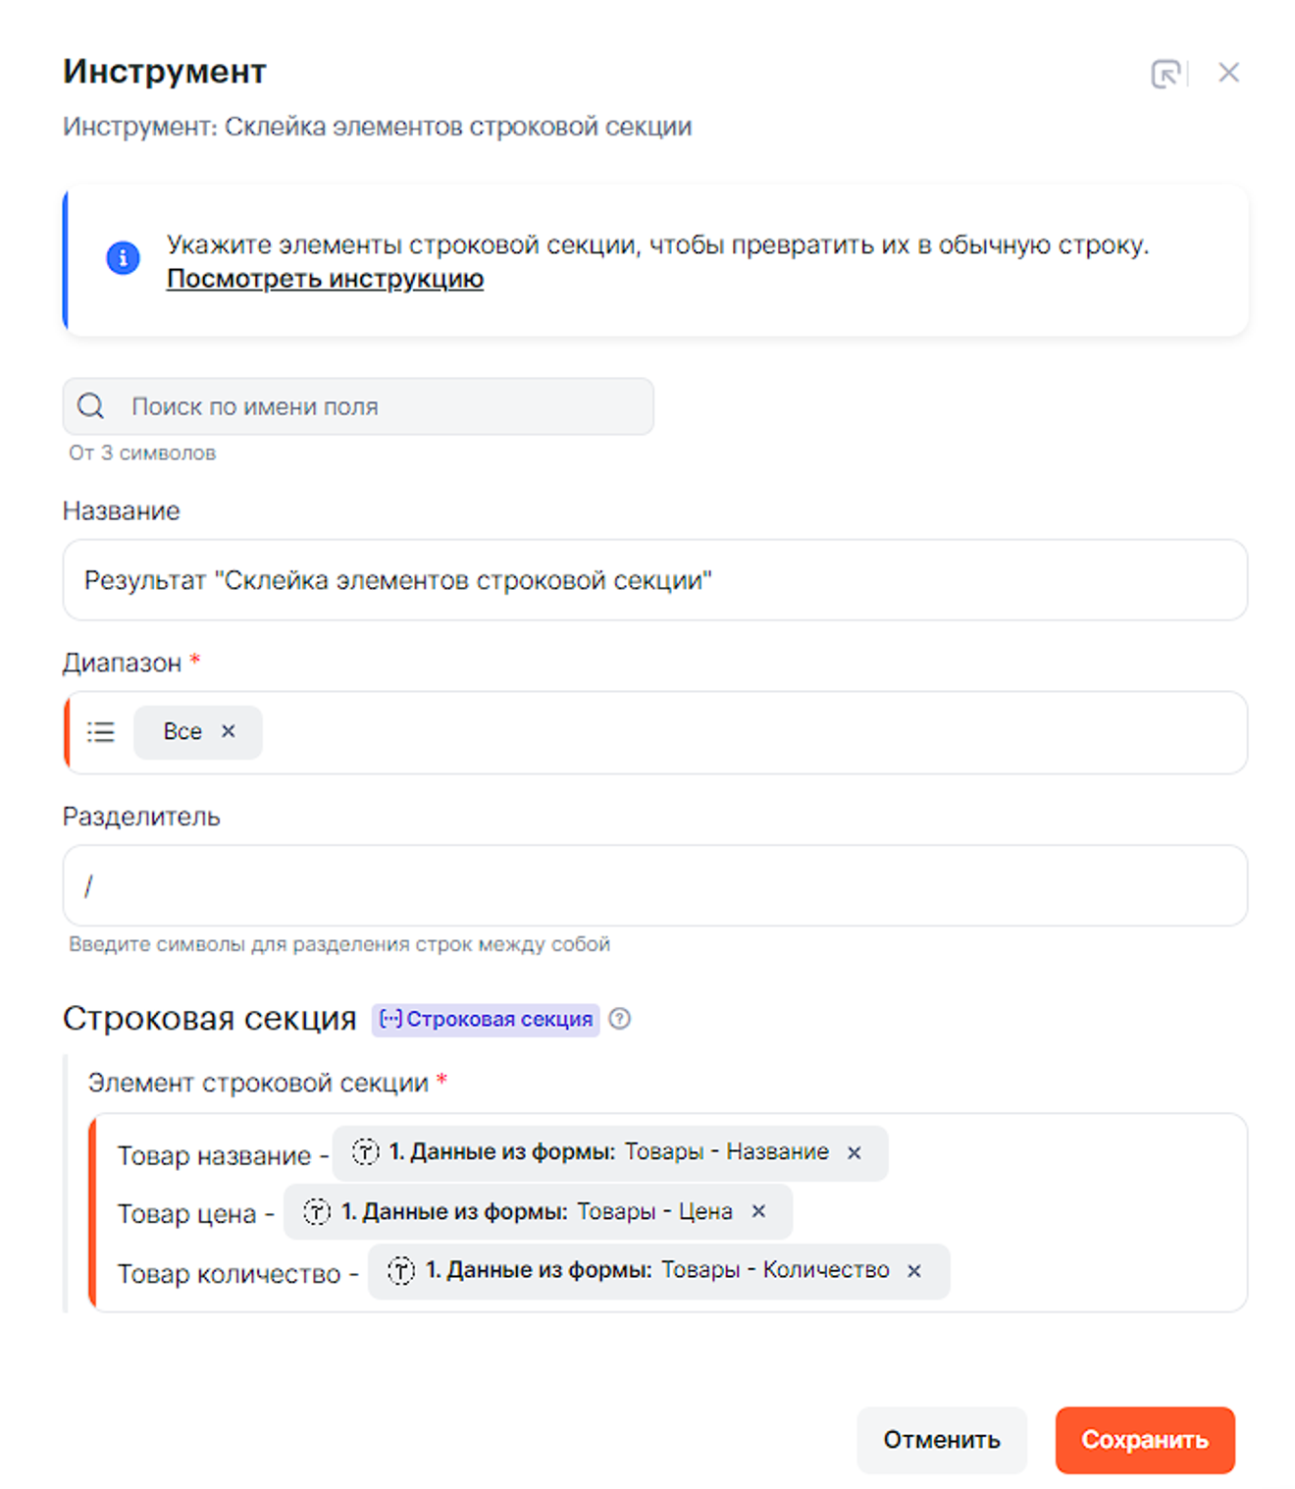Click the Товары - Количество type icon
The image size is (1295, 1489).
coord(400,1271)
